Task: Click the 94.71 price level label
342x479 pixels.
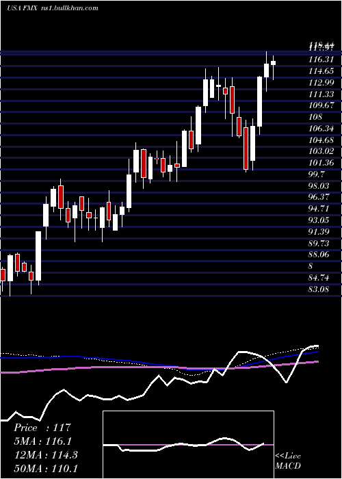Action: pos(319,209)
